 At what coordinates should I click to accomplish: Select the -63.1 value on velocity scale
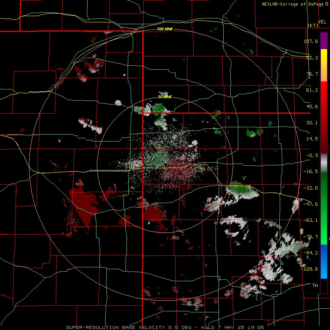tap(311, 220)
